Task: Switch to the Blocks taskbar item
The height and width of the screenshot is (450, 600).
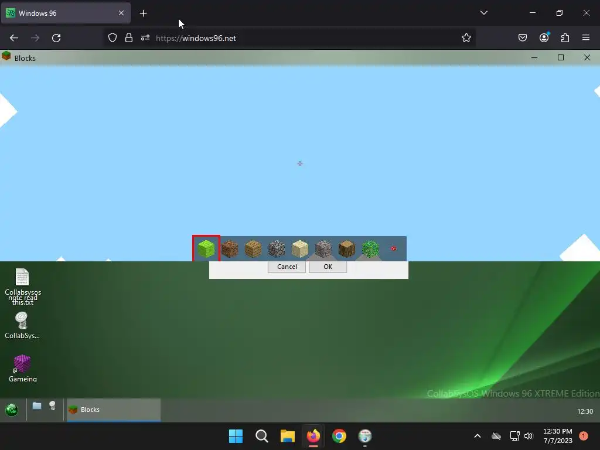Action: pos(114,410)
